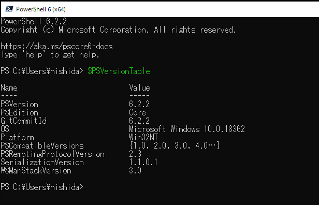Image resolution: width=319 pixels, height=205 pixels.
Task: Click the PSRemotingProtocolVersion row name
Action: tap(52, 154)
